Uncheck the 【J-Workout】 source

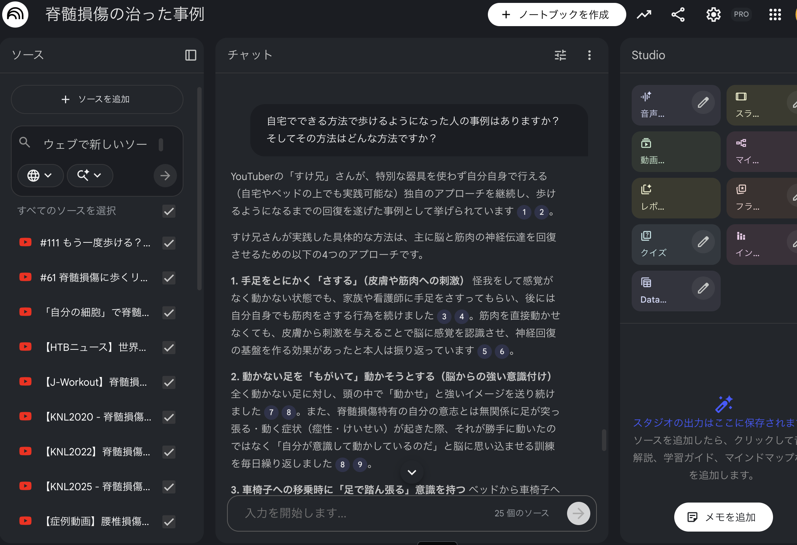pos(169,382)
